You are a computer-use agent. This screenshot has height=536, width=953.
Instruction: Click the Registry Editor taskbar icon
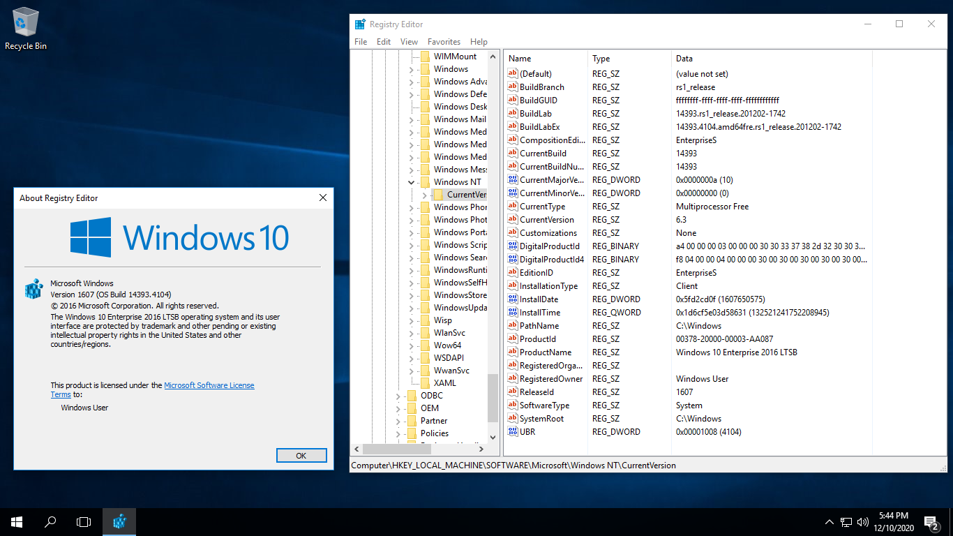coord(119,522)
